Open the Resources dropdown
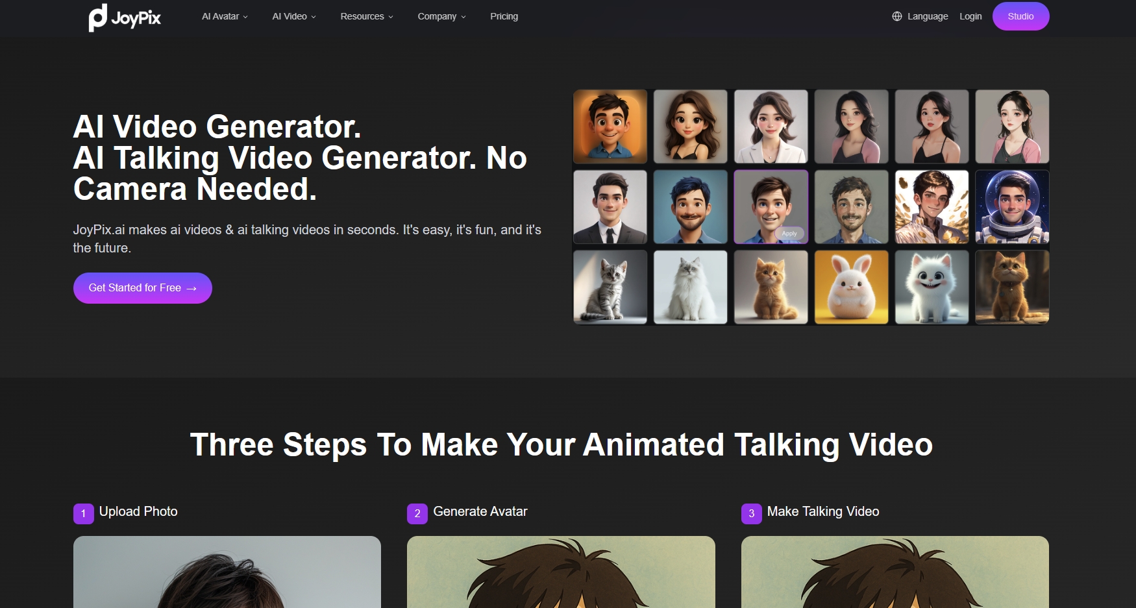Image resolution: width=1136 pixels, height=608 pixels. (x=367, y=16)
